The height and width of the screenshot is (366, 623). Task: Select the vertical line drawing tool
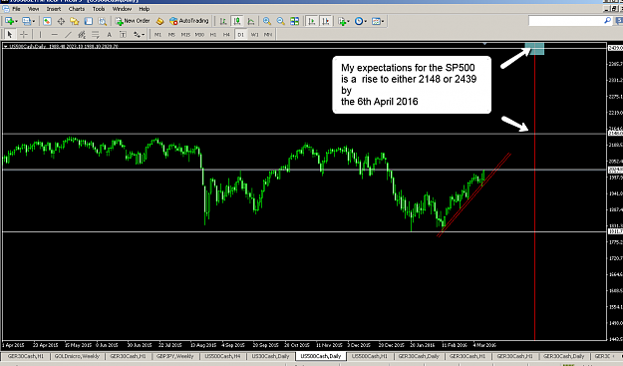[40, 35]
